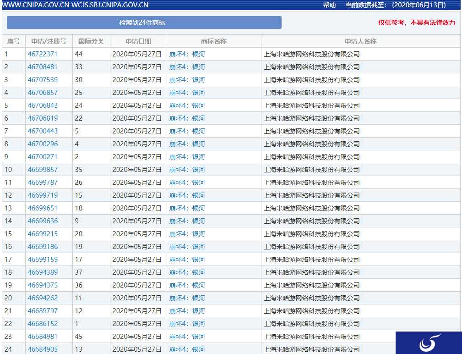Screen dimensions: 462x354
Task: Open registration number 46686152
Action: (43, 324)
